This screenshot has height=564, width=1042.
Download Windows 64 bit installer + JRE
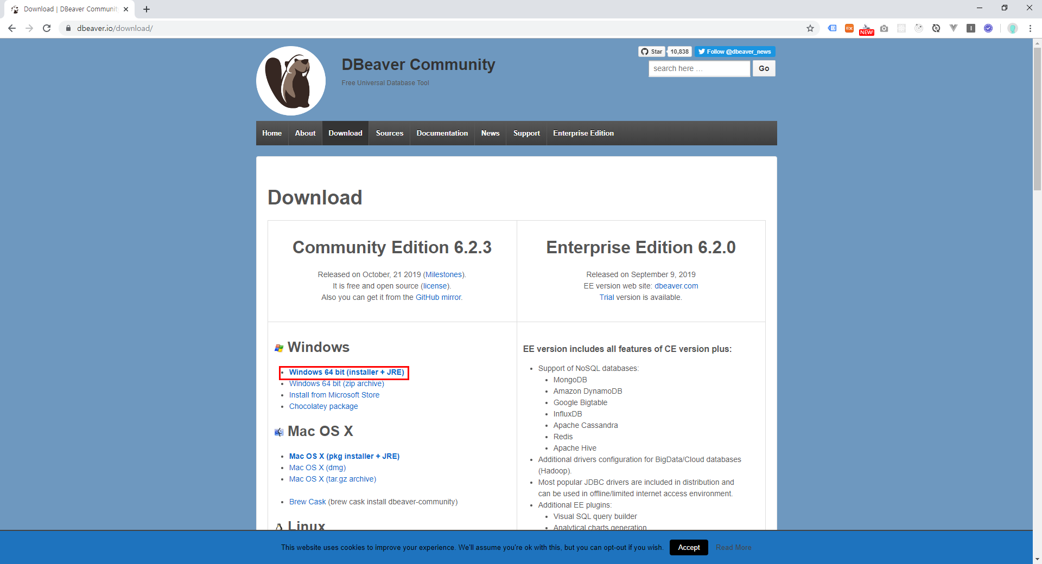coord(346,372)
